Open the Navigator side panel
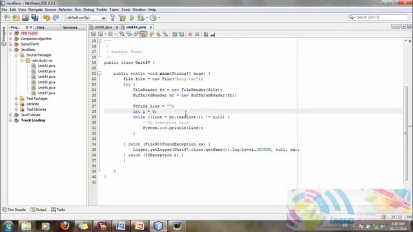Image resolution: width=413 pixels, height=232 pixels. 4,36
